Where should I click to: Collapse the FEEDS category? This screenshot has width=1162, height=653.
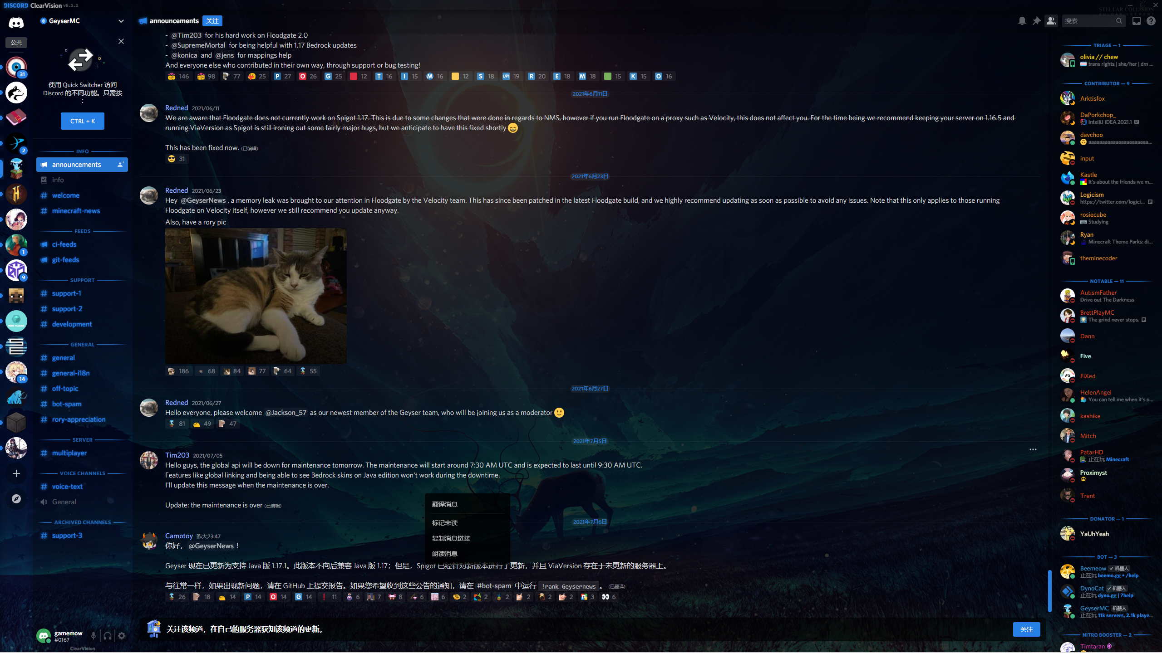pos(82,231)
